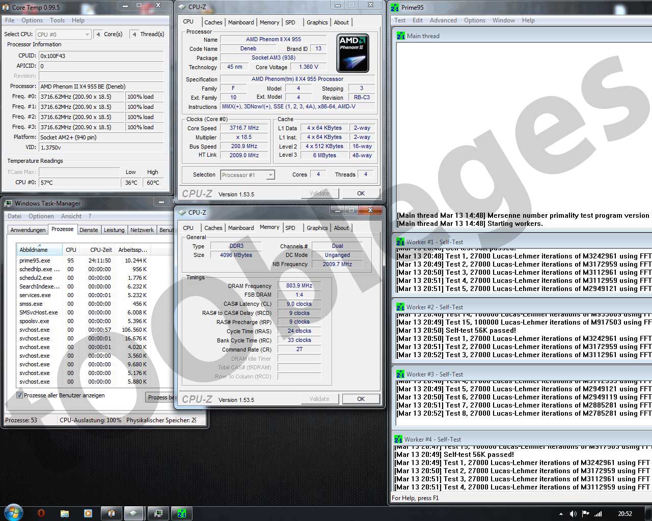This screenshot has height=521, width=652.
Task: Select services.exe process row
Action: point(84,295)
